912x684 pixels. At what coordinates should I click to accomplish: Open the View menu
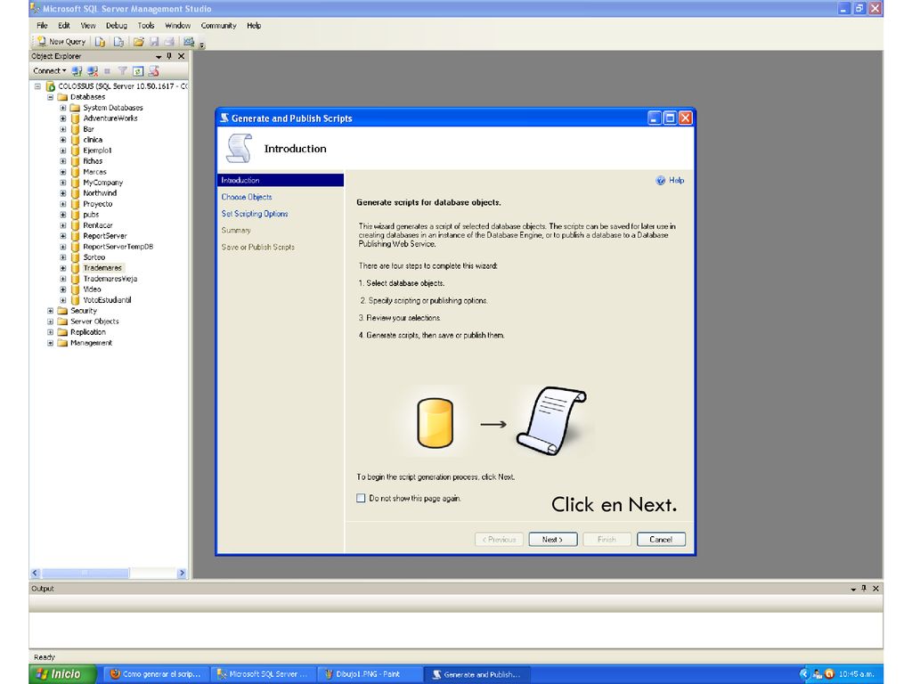[88, 26]
